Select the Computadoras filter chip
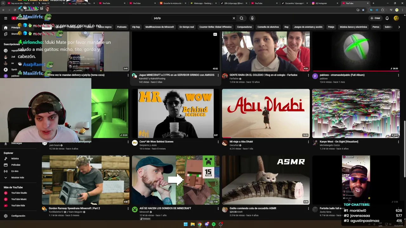The height and width of the screenshot is (228, 406). click(245, 27)
